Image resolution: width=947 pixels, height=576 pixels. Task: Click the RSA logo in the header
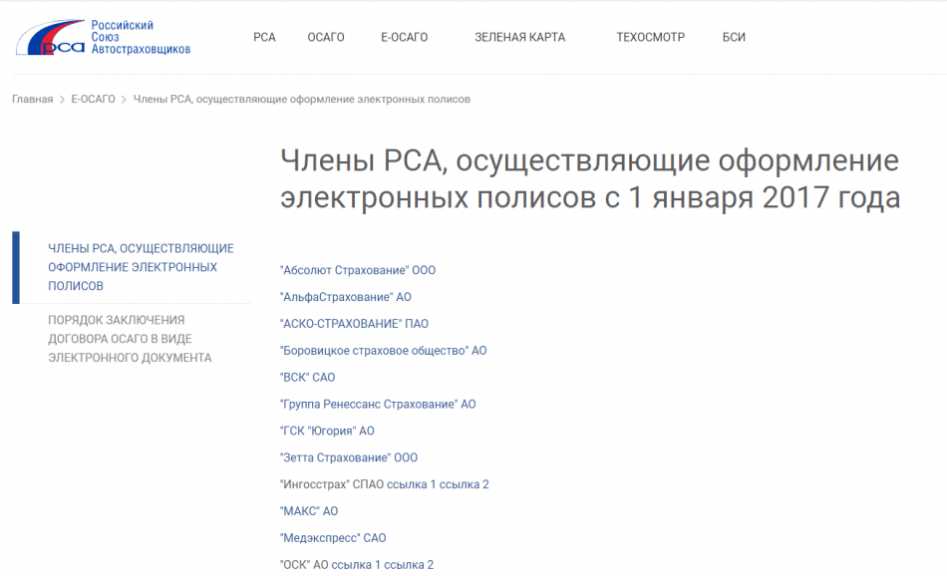pyautogui.click(x=102, y=37)
